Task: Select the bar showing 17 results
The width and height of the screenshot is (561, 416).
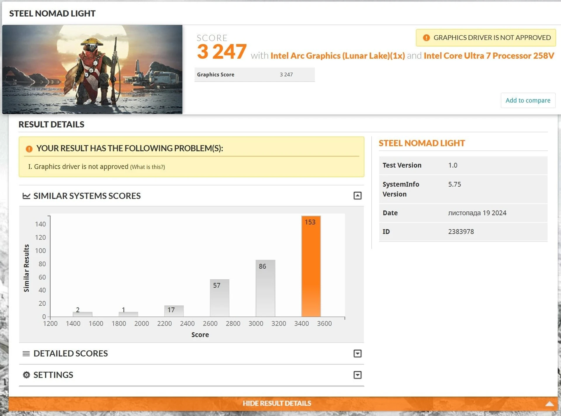Action: (174, 311)
